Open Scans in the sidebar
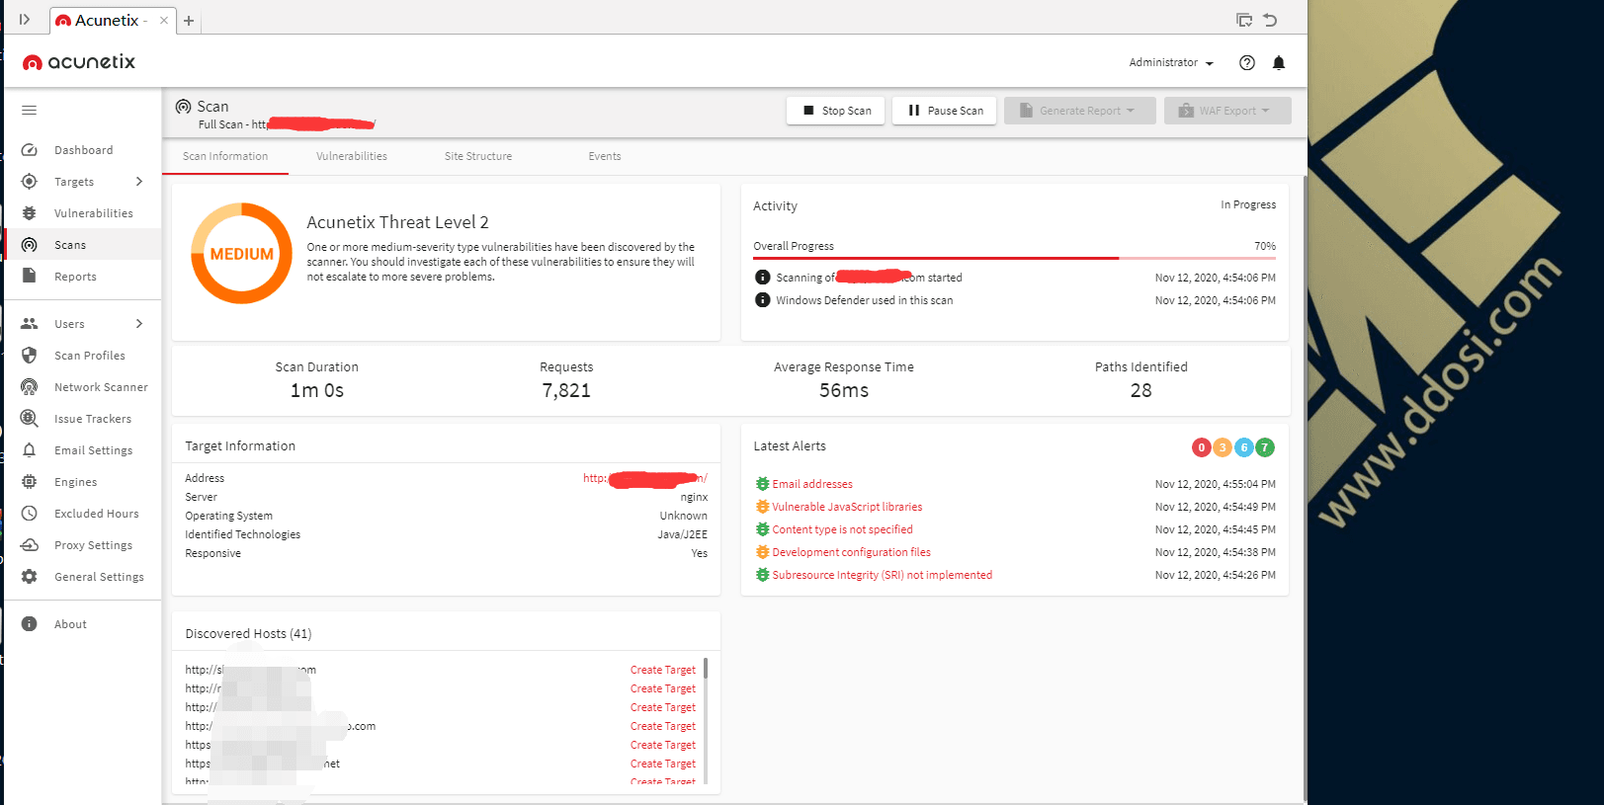The width and height of the screenshot is (1604, 805). coord(83,245)
